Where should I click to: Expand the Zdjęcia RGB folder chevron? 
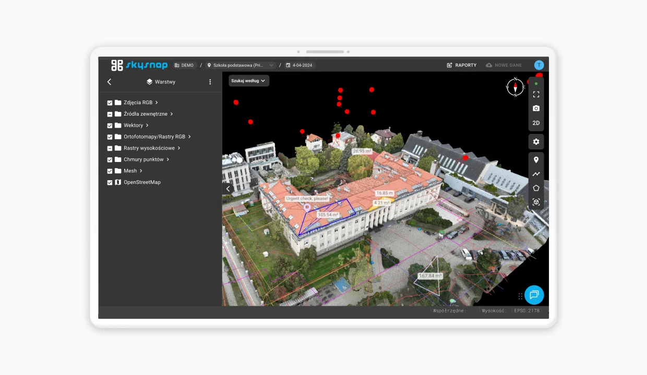coord(157,103)
